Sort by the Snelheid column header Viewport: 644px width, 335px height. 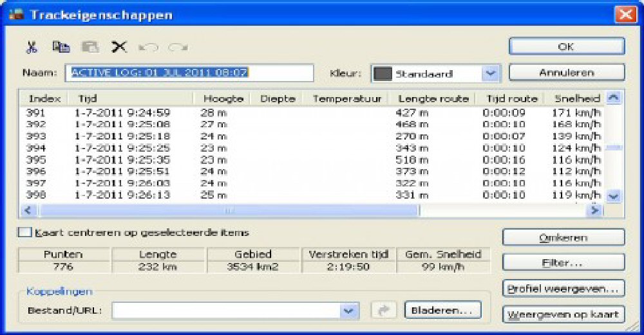tap(576, 98)
